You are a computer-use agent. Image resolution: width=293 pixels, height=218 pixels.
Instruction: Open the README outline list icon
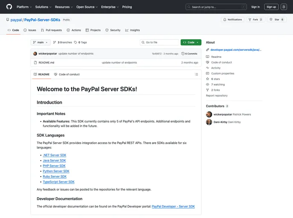196,75
